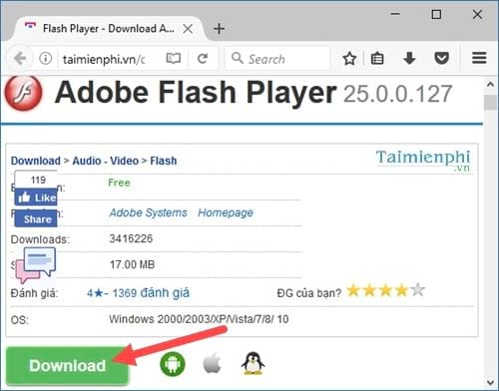Open the Homepage link
This screenshot has height=391, width=499.
coord(226,212)
